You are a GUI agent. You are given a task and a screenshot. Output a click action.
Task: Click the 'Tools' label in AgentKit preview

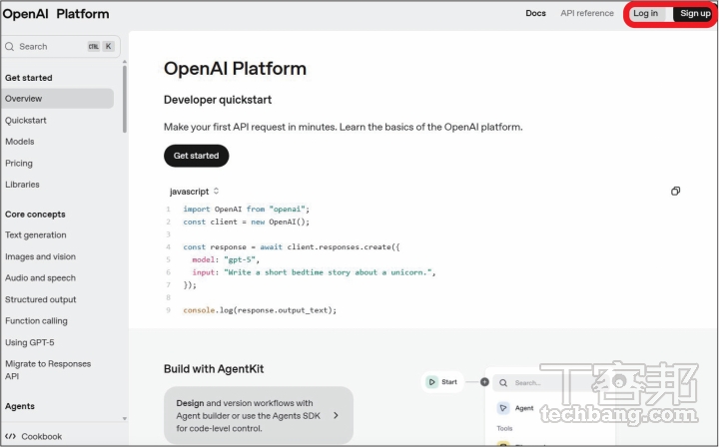[504, 429]
